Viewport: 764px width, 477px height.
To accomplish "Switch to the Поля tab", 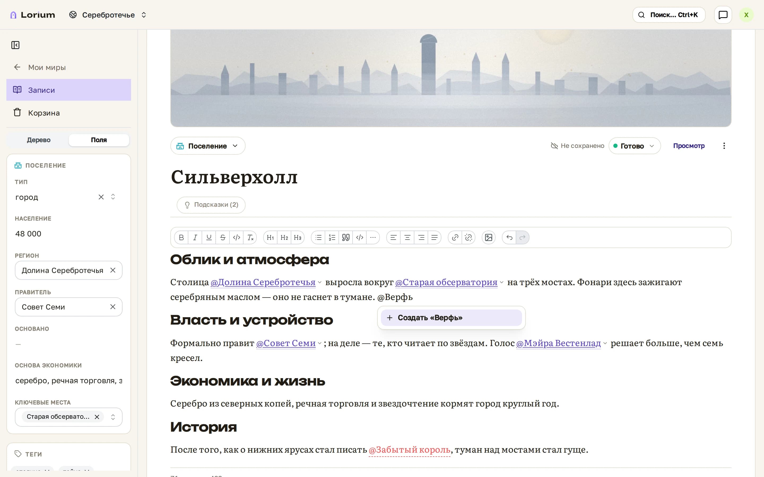I will pos(99,140).
